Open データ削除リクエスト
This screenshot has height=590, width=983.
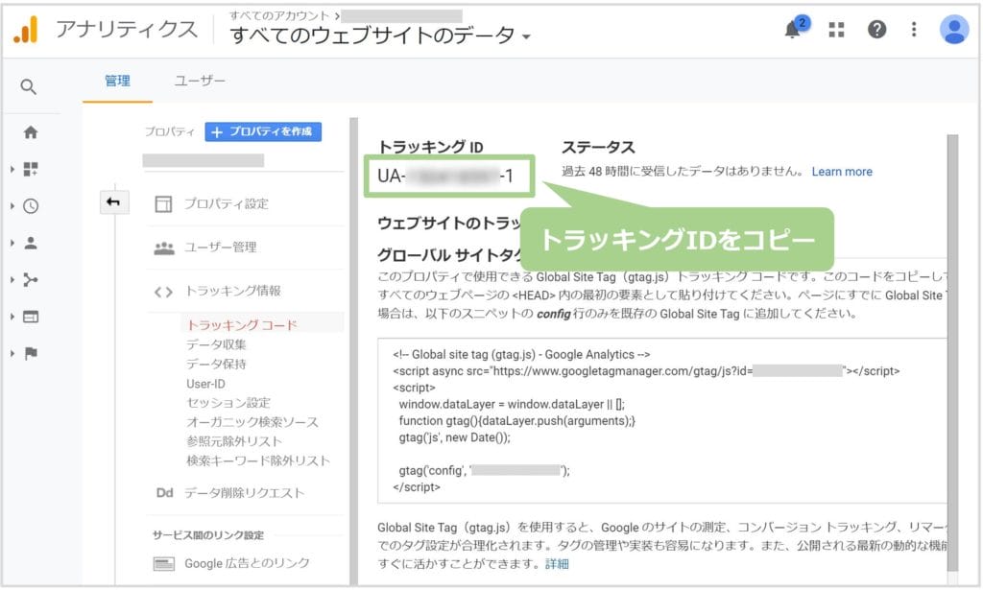point(245,493)
